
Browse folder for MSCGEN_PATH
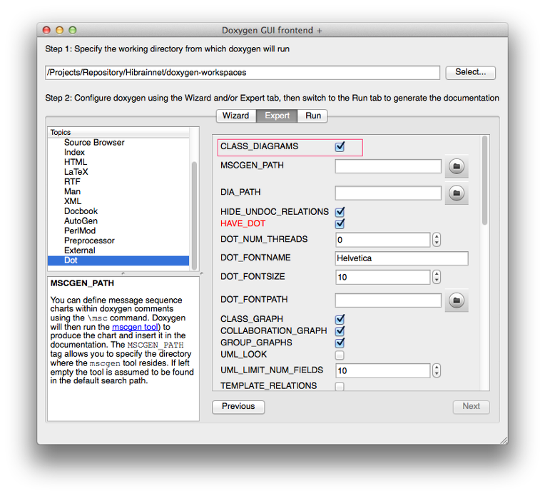tap(457, 166)
